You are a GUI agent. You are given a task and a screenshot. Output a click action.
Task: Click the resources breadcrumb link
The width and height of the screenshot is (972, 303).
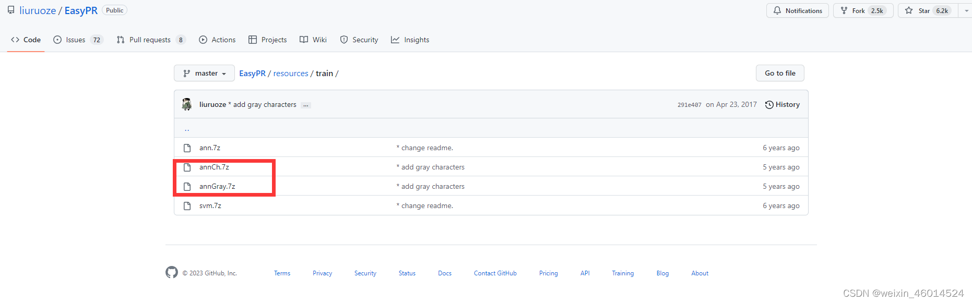pos(291,74)
